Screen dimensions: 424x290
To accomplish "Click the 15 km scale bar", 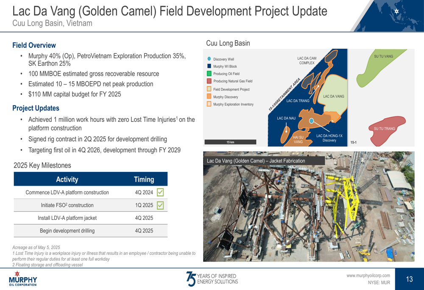I will pyautogui.click(x=230, y=142).
